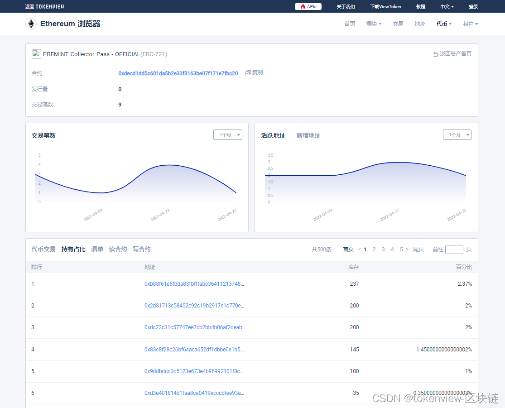Viewport: 505px width, 408px height.
Task: Open holder address 0xdc23c31c57747ee7
Action: point(195,327)
